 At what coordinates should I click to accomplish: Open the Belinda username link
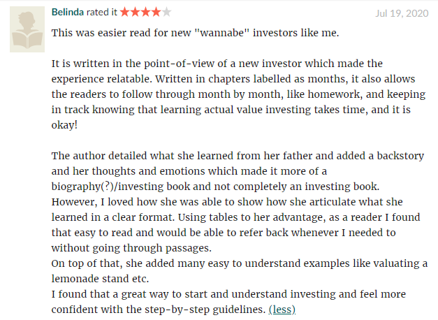coord(68,13)
